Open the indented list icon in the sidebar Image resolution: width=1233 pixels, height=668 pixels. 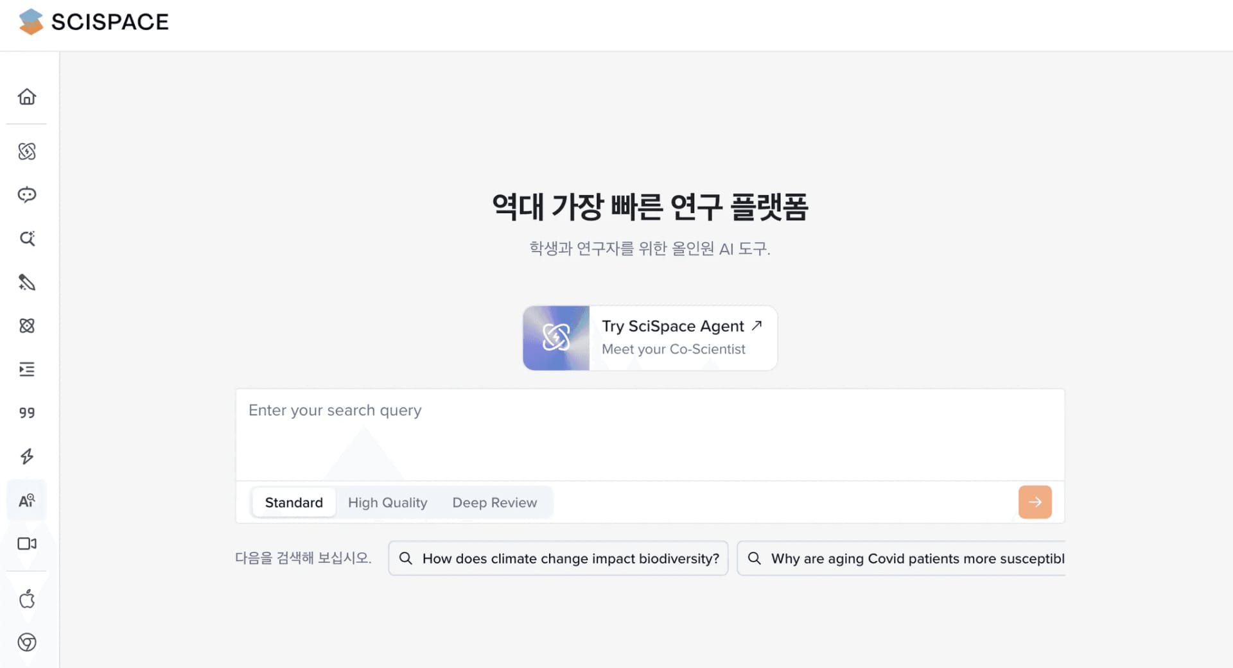pyautogui.click(x=27, y=369)
